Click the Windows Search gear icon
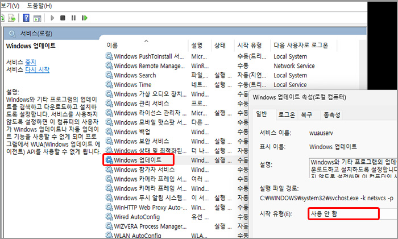This screenshot has width=398, height=239. tap(109, 75)
